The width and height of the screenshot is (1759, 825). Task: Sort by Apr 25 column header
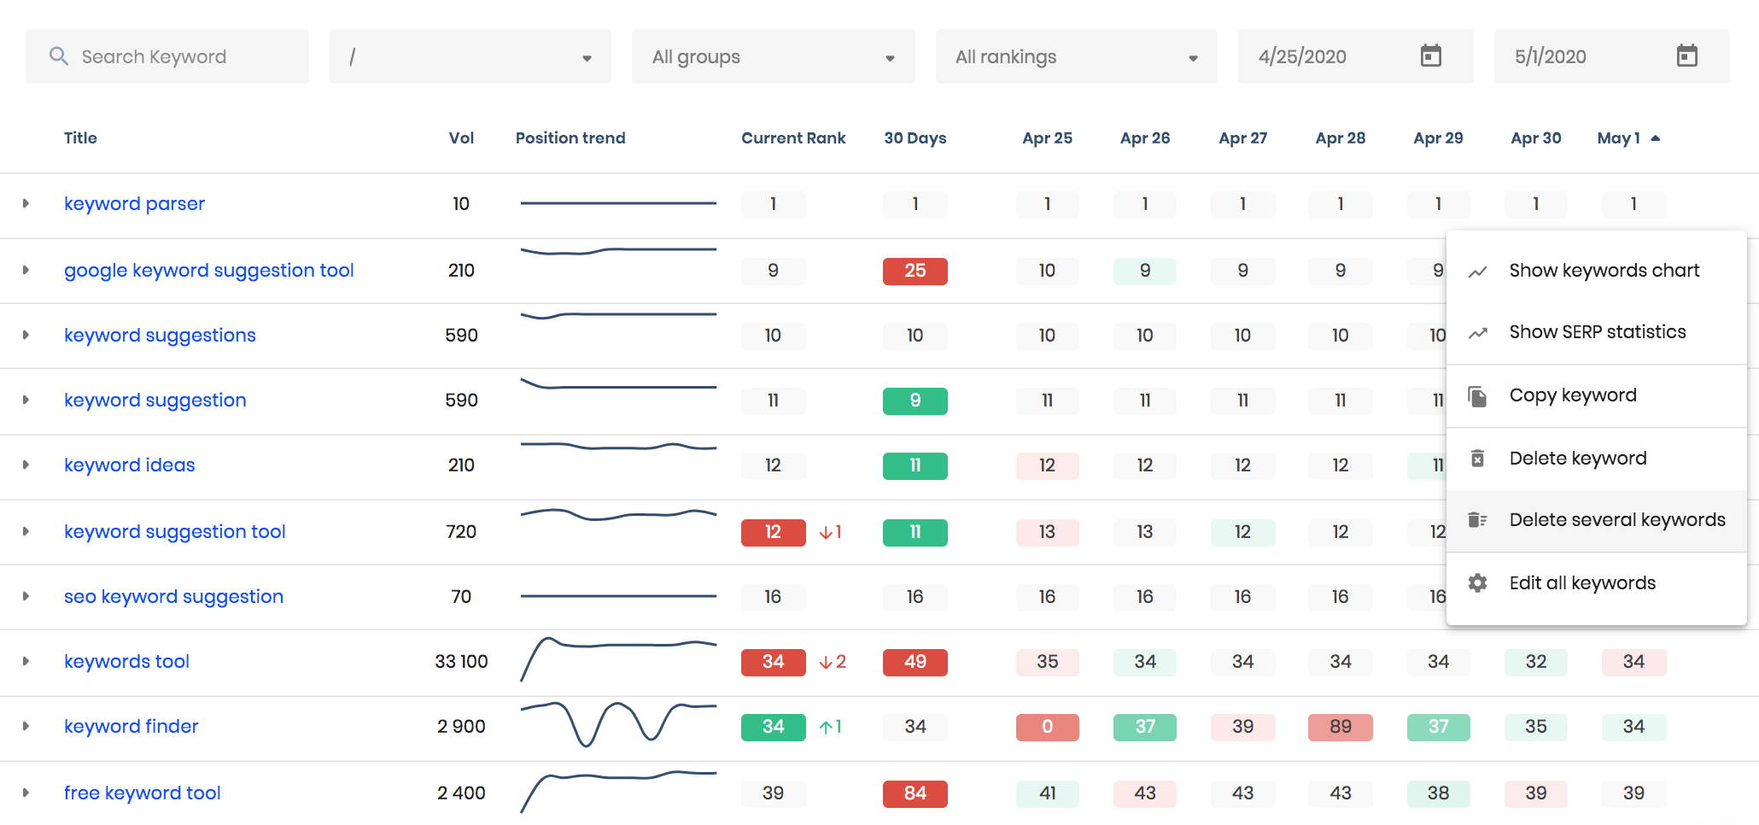[1047, 138]
